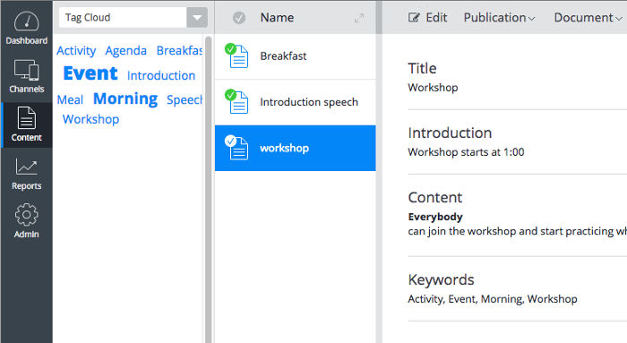This screenshot has height=343, width=627.
Task: Filter by the Morning tag
Action: [x=125, y=99]
